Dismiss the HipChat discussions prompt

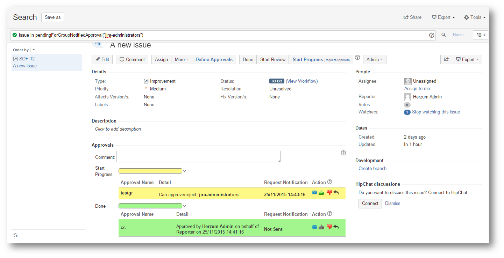click(393, 204)
